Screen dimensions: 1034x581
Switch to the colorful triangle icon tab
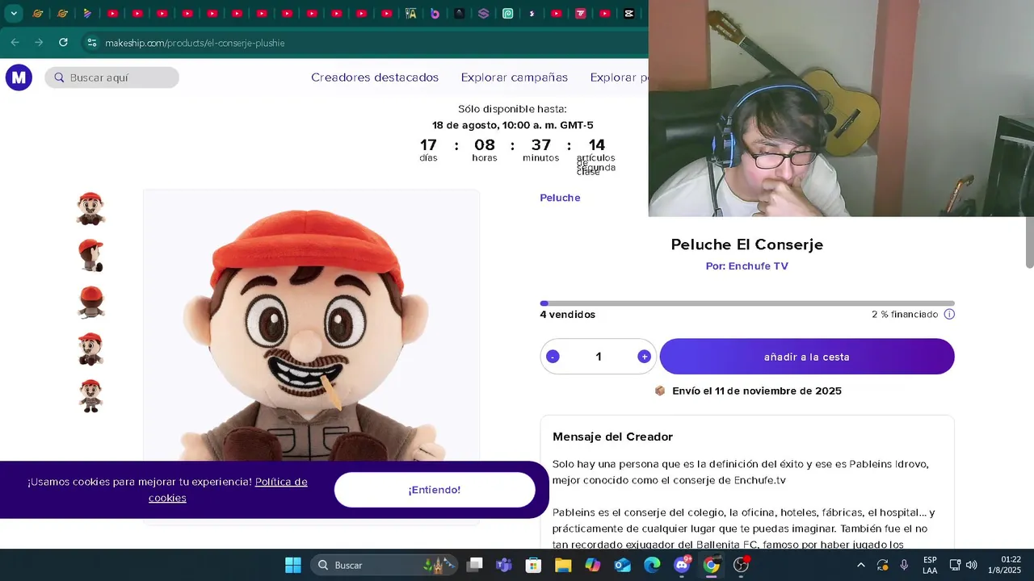(87, 13)
